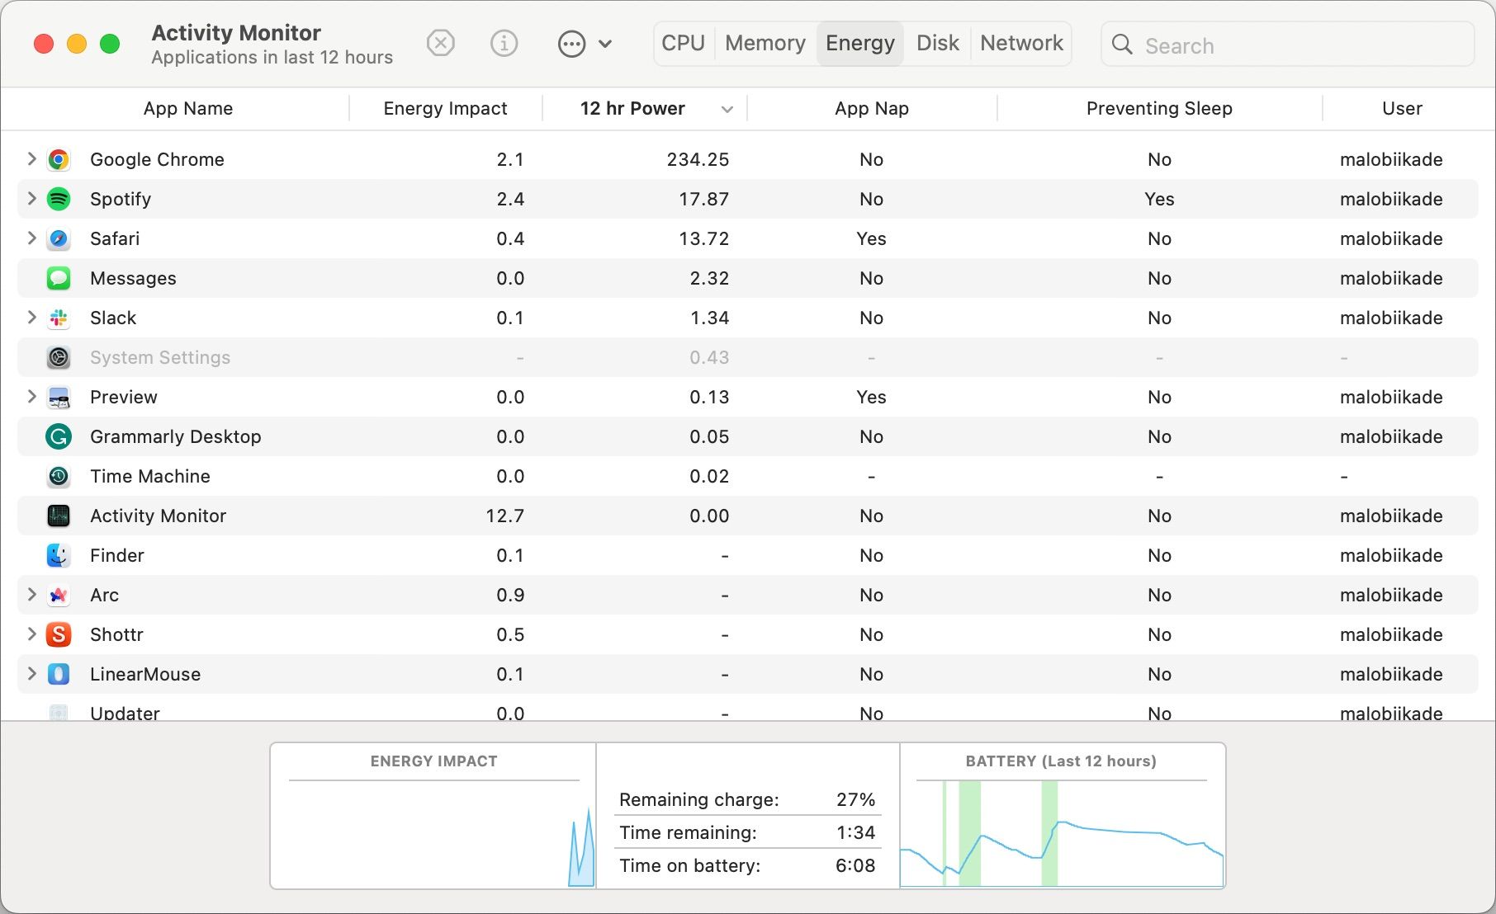Open process info via the Inspect icon

point(504,43)
